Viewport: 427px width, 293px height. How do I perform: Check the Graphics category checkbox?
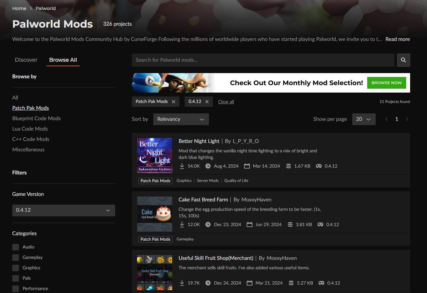16,268
